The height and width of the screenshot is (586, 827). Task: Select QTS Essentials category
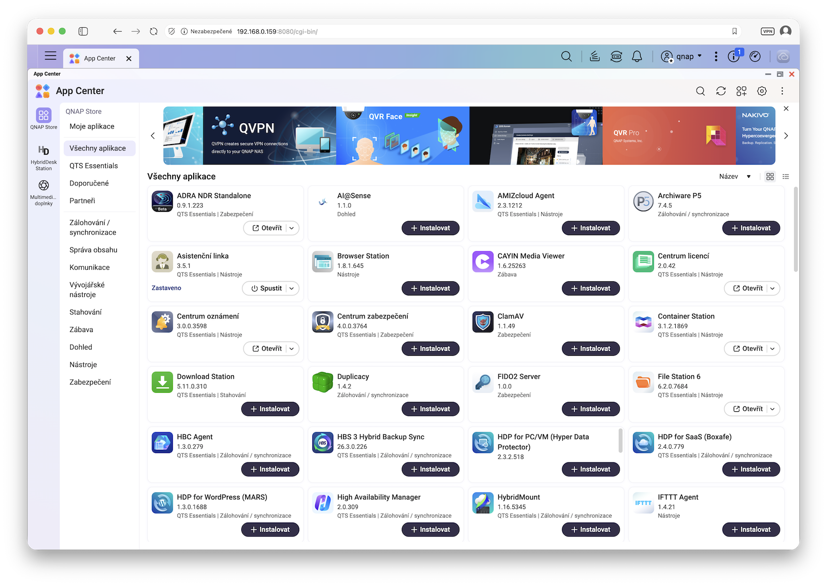point(93,166)
